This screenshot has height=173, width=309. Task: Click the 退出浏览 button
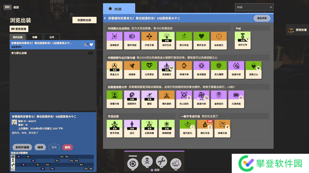[262, 18]
